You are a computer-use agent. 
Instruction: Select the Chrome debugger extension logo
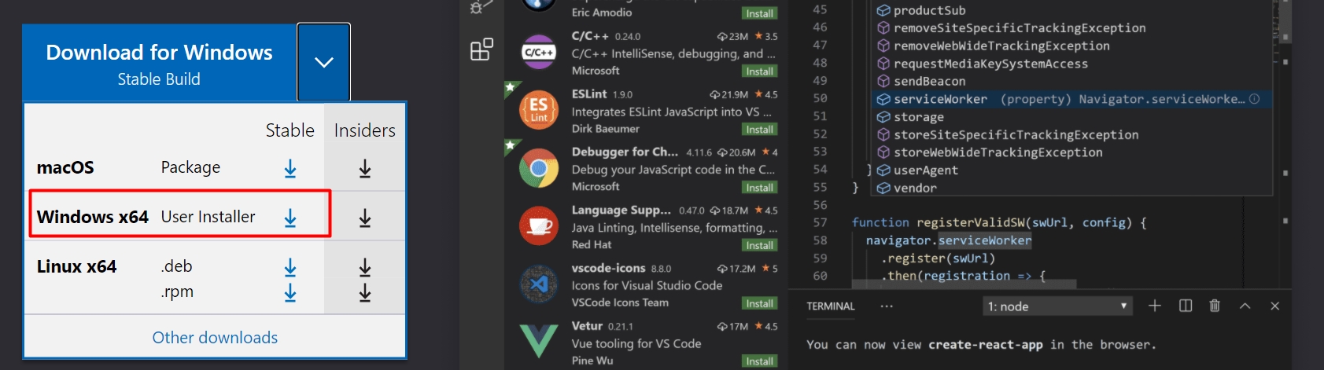(539, 169)
